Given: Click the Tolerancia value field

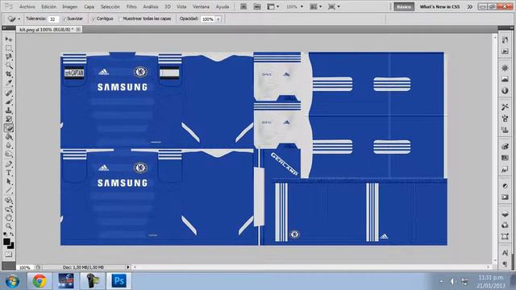Looking at the screenshot, I should [x=53, y=19].
